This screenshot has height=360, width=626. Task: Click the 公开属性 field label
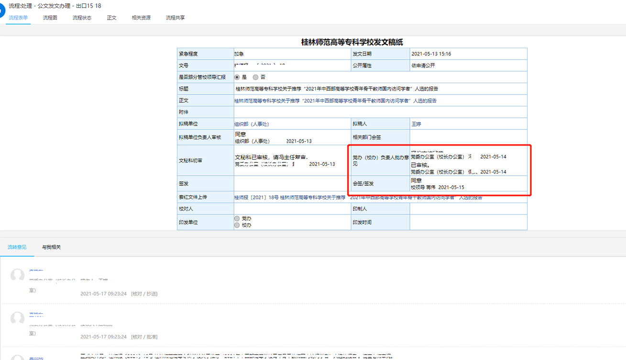[x=362, y=65]
